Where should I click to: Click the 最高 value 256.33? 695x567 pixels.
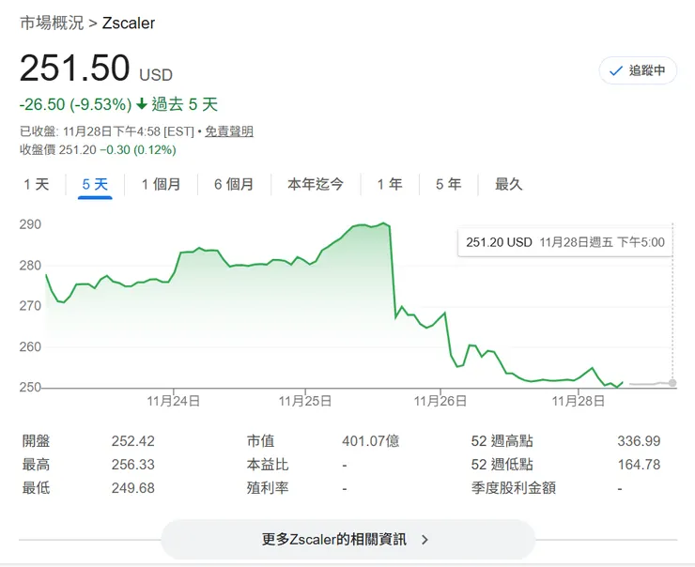pos(133,465)
